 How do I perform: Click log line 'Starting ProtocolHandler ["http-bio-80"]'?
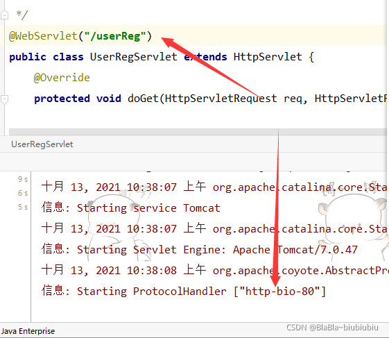[x=184, y=291]
